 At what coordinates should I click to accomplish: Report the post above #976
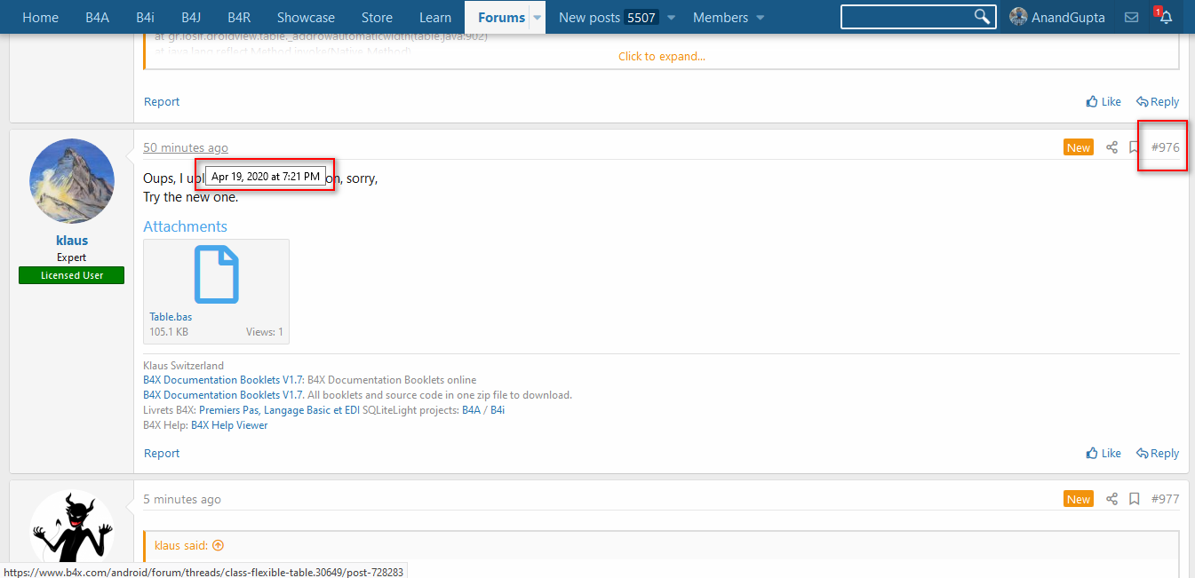tap(162, 101)
